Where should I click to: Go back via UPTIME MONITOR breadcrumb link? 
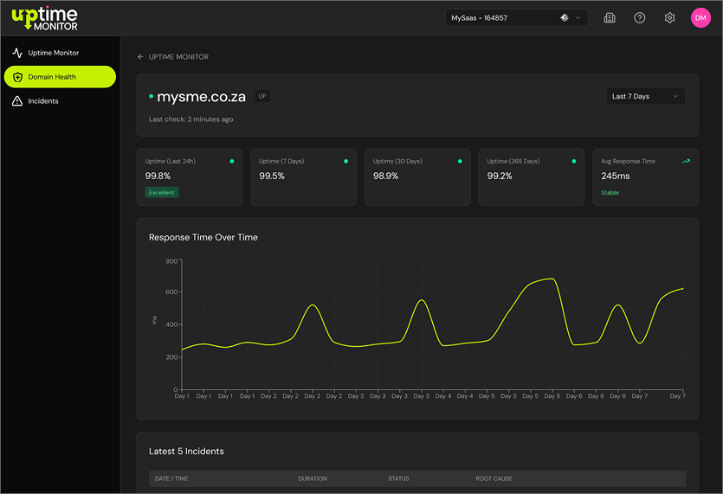coord(178,57)
